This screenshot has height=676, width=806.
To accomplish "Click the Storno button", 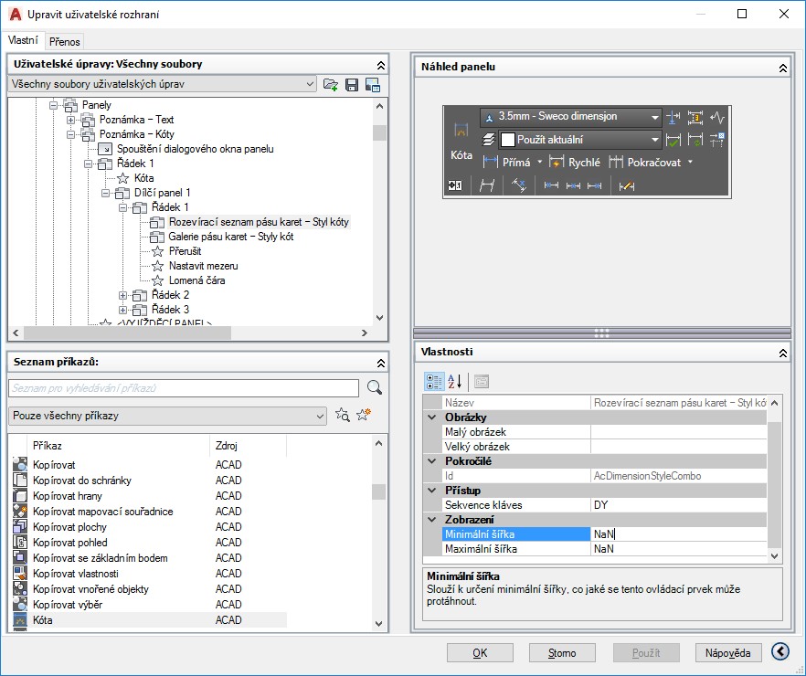I will (562, 653).
